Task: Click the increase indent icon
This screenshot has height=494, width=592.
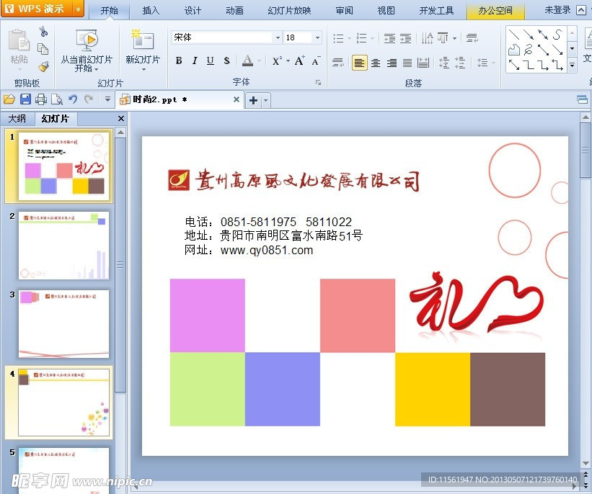Action: click(406, 38)
